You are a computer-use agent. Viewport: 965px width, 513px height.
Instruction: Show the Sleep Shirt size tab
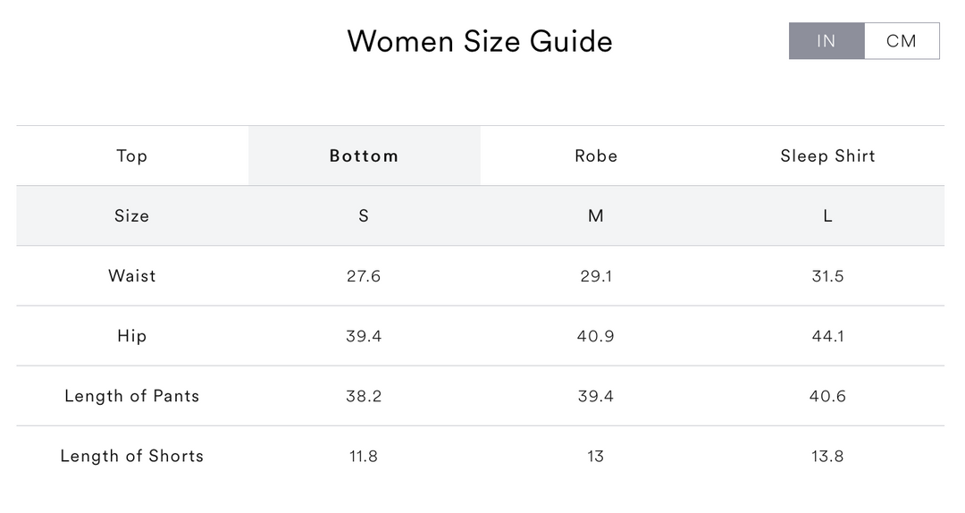coord(827,156)
